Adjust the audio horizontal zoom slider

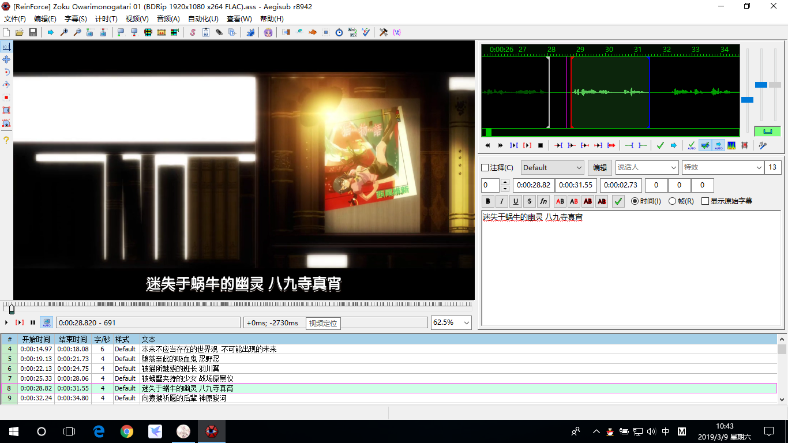(747, 100)
